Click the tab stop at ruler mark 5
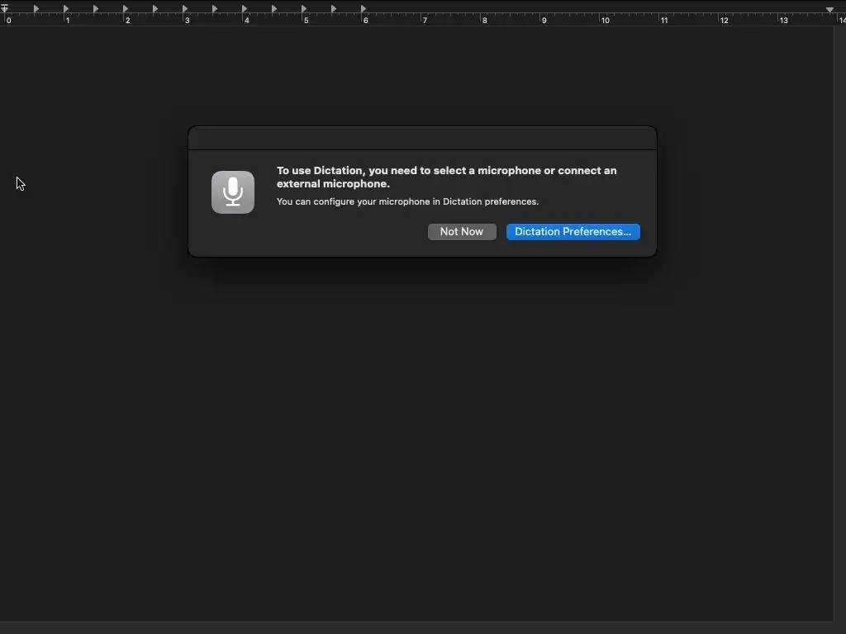The width and height of the screenshot is (846, 634). tap(304, 8)
